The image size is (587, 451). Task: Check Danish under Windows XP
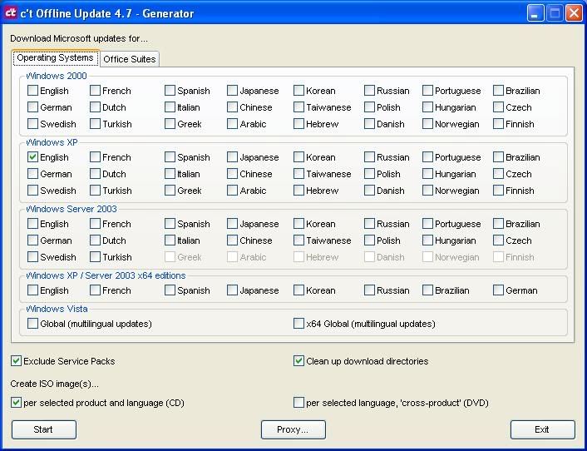coord(369,191)
